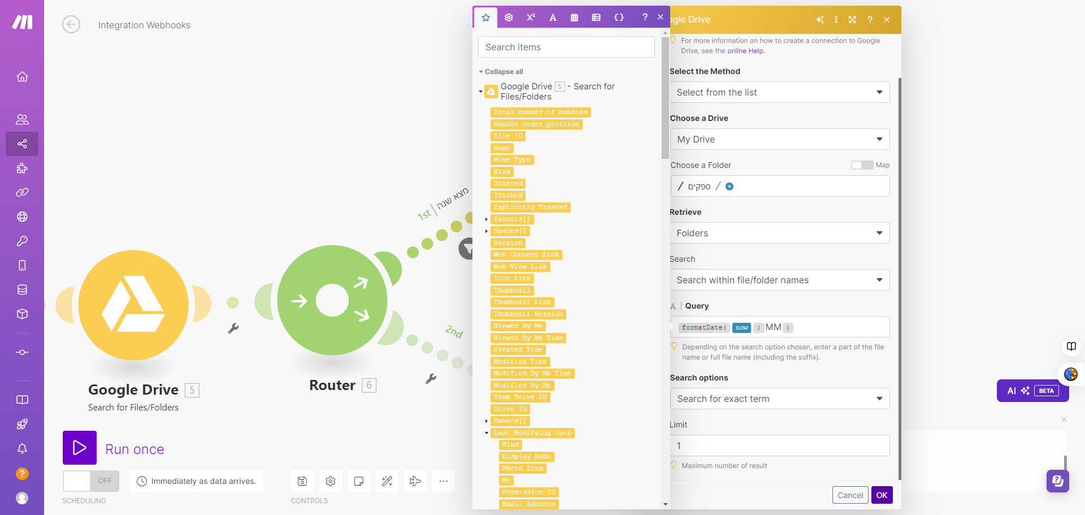Click the Make logo at top left
The height and width of the screenshot is (515, 1085).
coord(22,22)
